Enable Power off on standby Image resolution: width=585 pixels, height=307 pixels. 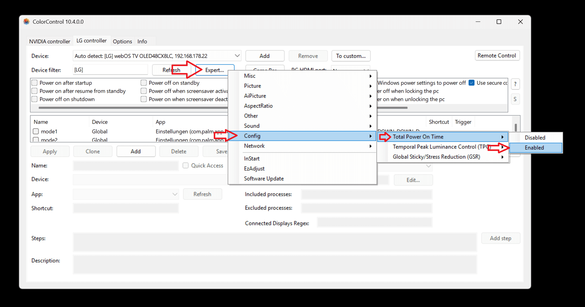[144, 83]
